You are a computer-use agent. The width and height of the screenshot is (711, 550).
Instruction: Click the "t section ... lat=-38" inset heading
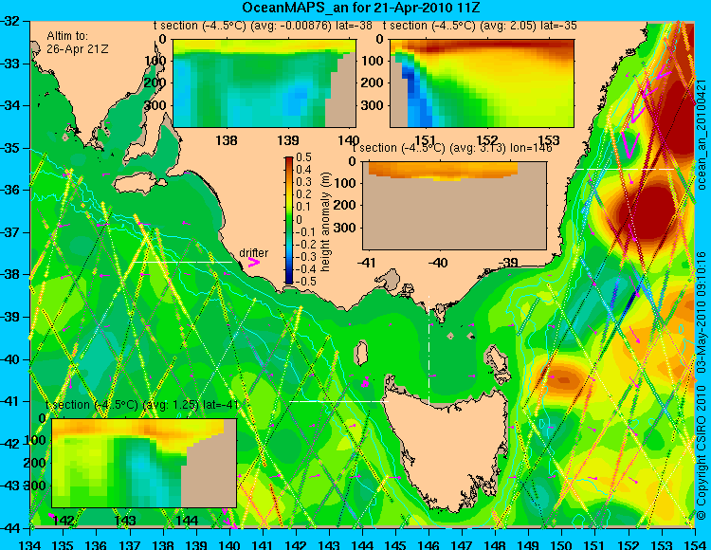pos(264,26)
